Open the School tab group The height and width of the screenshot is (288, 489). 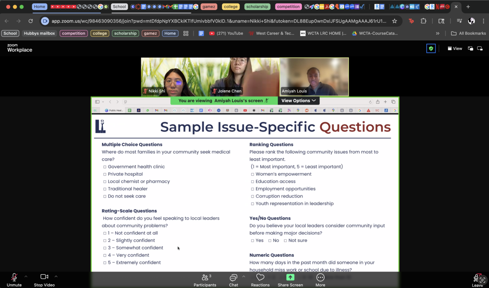point(119,6)
